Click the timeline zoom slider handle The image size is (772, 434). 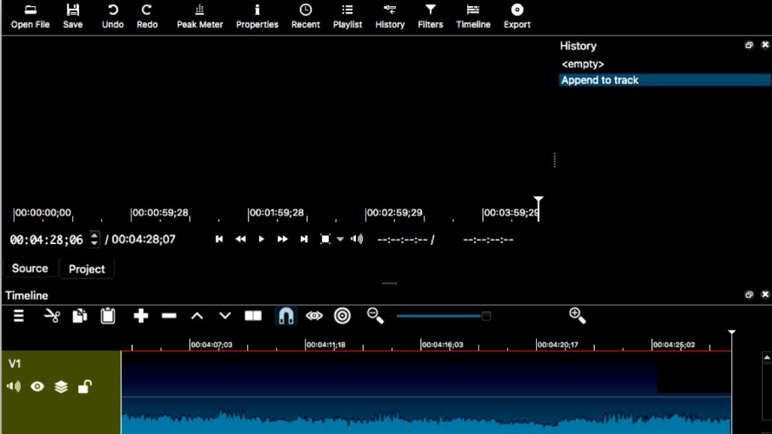(486, 316)
